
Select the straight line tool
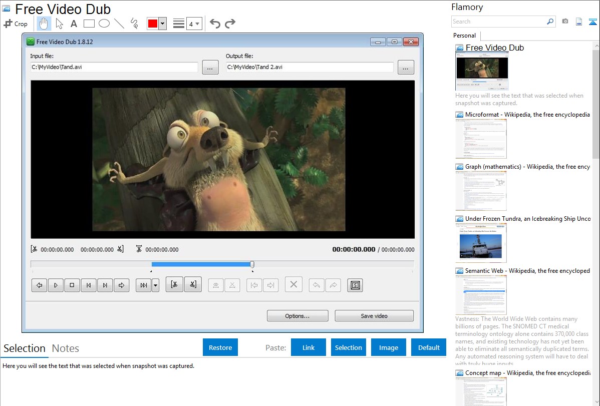point(119,24)
